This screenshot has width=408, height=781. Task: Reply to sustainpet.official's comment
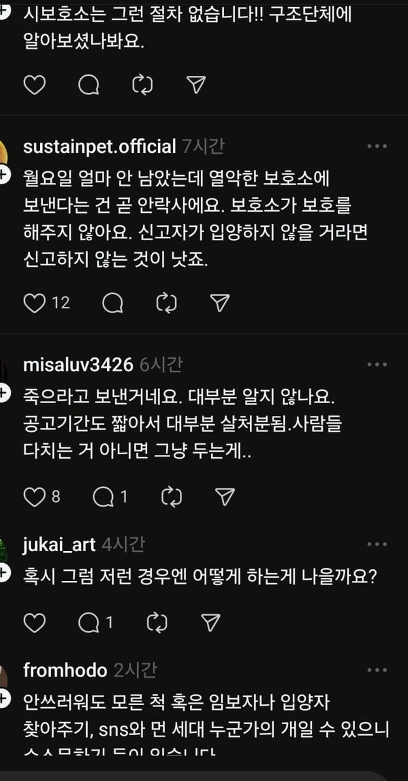[x=112, y=303]
